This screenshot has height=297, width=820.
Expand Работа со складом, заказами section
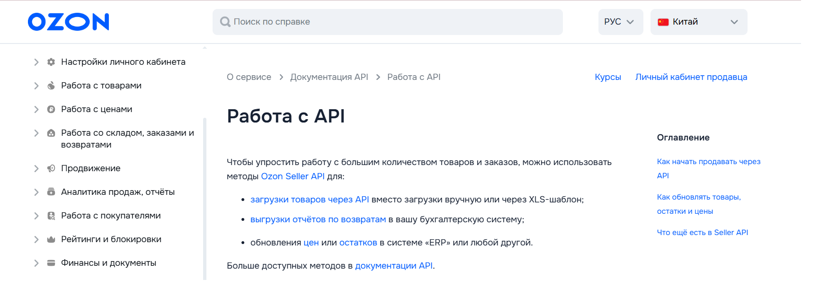36,133
